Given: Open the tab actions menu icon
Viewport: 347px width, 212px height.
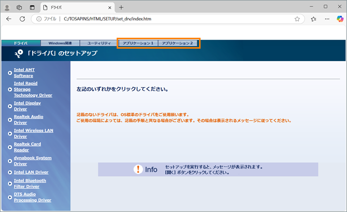Looking at the screenshot, I should [32, 7].
